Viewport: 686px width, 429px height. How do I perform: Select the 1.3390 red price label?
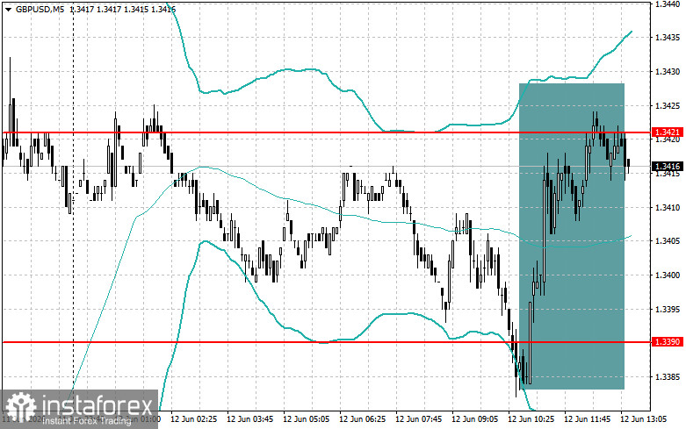pyautogui.click(x=667, y=341)
